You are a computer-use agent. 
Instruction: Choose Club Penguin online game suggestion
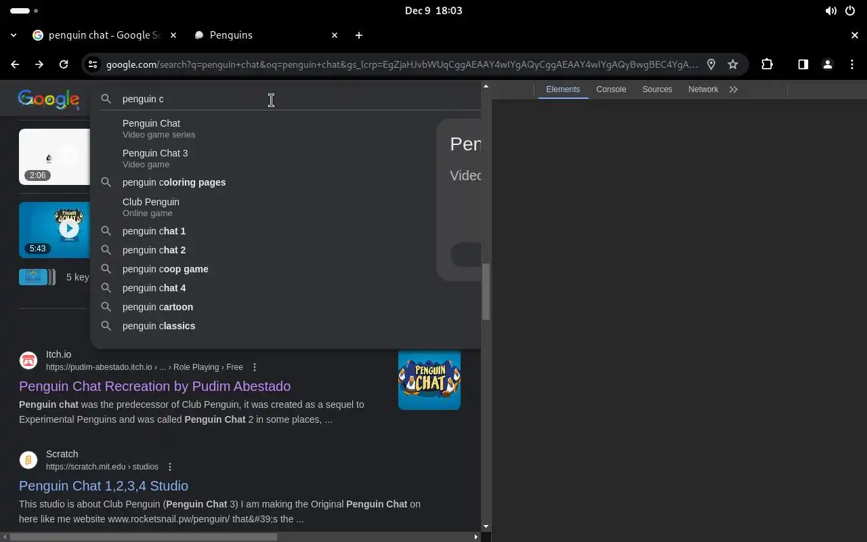click(x=285, y=207)
